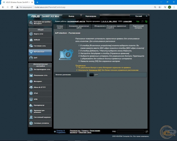Open the Quick Internet Setup wizard icon
Viewport: 177px width, 141px height.
coord(31,23)
